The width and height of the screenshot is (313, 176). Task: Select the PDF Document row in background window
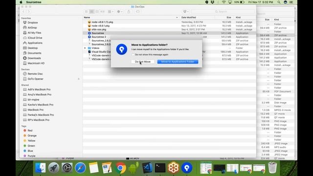click(275, 91)
